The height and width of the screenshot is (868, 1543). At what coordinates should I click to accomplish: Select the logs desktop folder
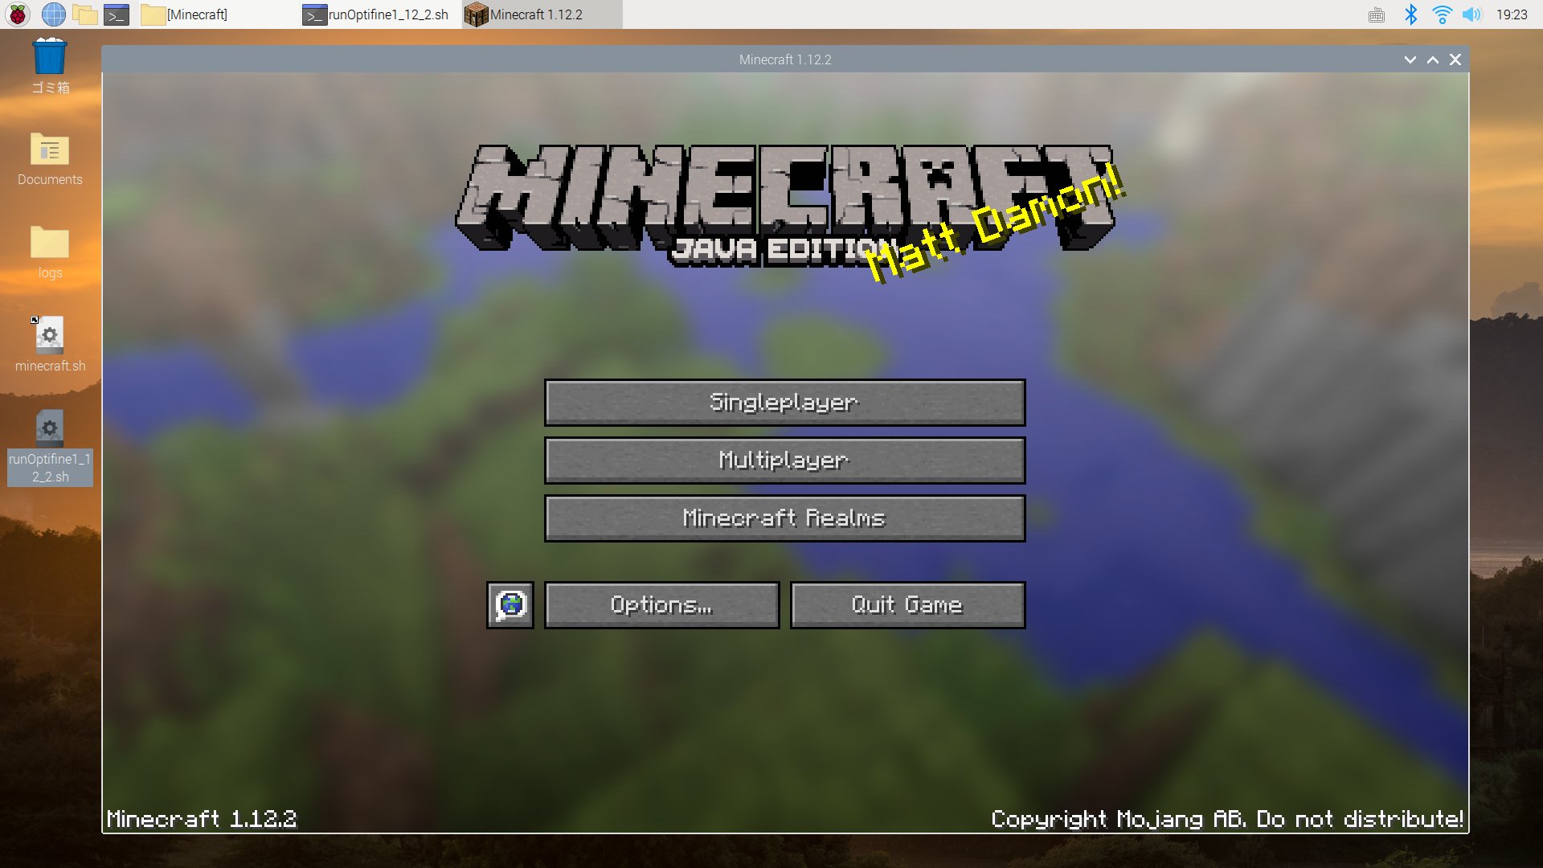click(x=50, y=252)
